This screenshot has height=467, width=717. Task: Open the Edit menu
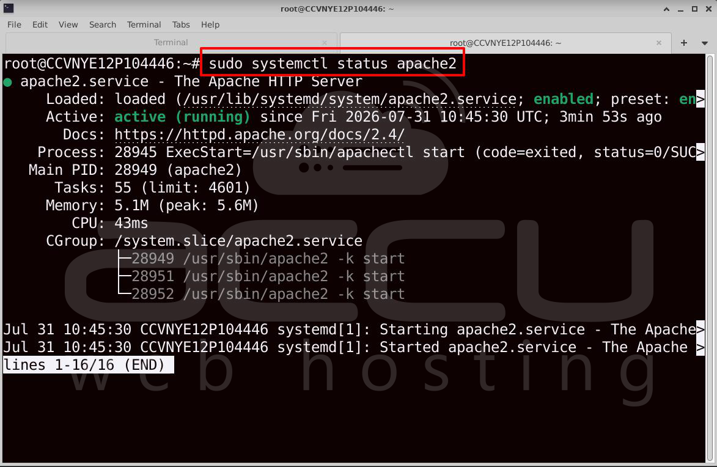point(40,24)
